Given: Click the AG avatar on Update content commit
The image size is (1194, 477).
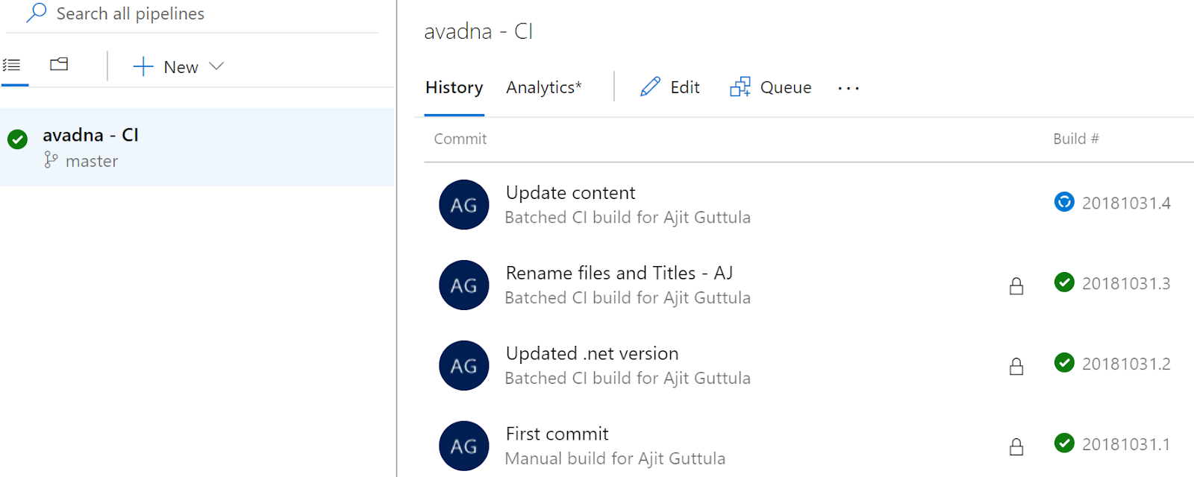Looking at the screenshot, I should point(463,204).
